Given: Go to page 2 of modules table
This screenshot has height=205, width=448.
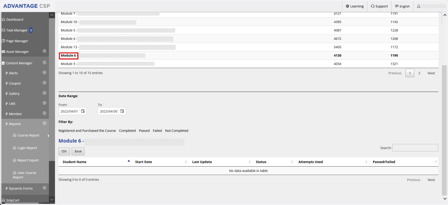Looking at the screenshot, I should pyautogui.click(x=419, y=73).
